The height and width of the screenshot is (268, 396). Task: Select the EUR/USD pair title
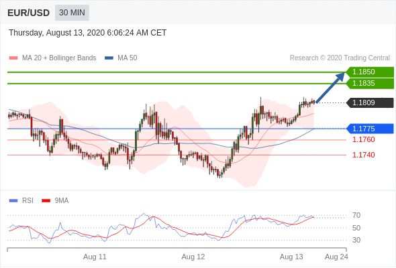pyautogui.click(x=29, y=13)
